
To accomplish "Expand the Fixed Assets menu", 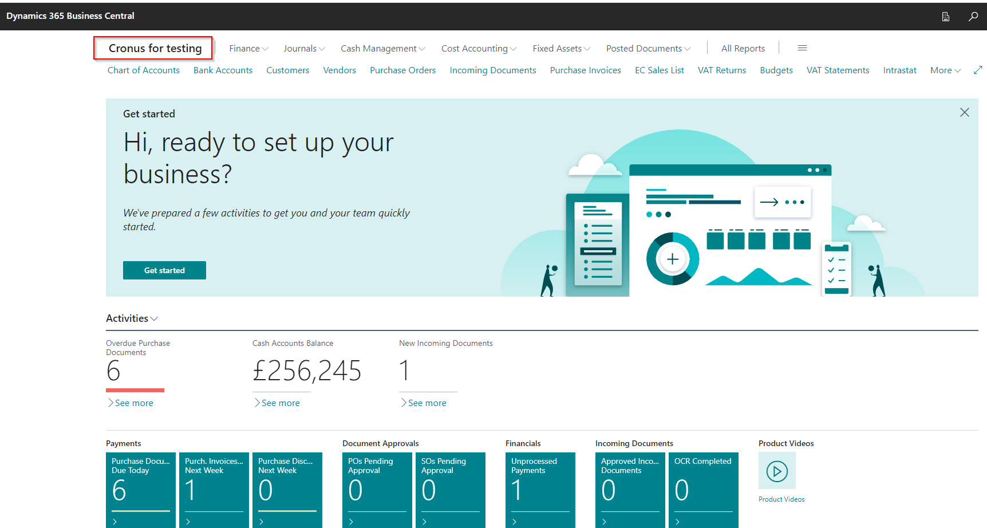I will pos(561,49).
